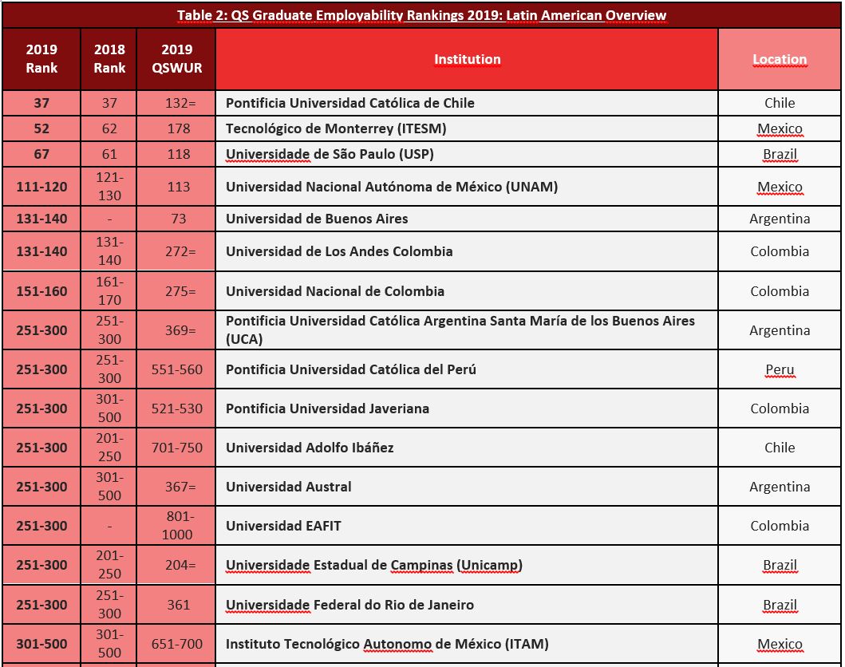The height and width of the screenshot is (667, 845).
Task: Click QSWUR value '361'
Action: (x=176, y=605)
